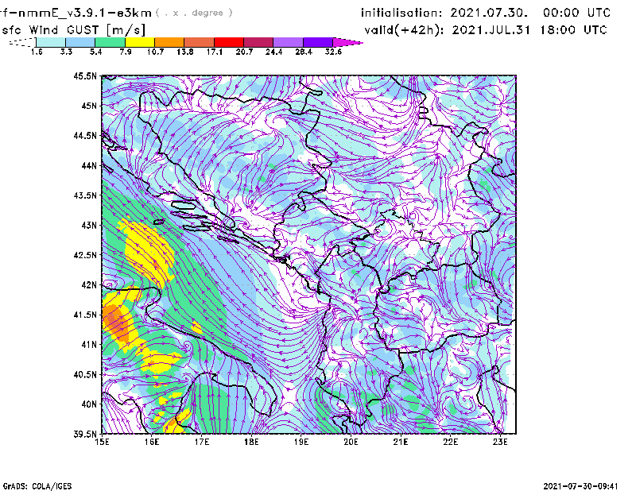The image size is (636, 491).
Task: Click the white dashed arrow below 1.6 in legend
Action: pos(22,42)
